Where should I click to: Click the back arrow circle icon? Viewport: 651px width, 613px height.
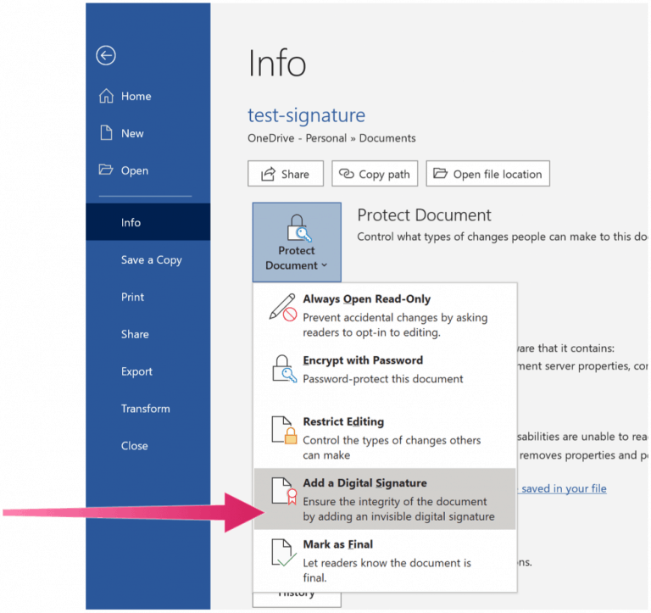tap(106, 55)
